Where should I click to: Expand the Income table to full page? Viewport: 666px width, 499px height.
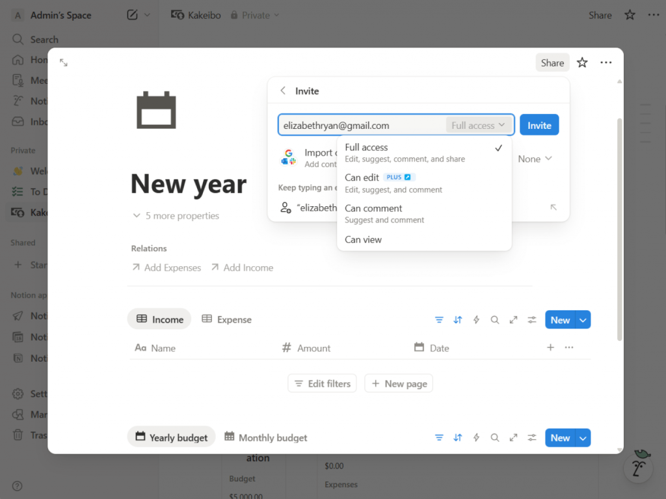[x=514, y=319]
